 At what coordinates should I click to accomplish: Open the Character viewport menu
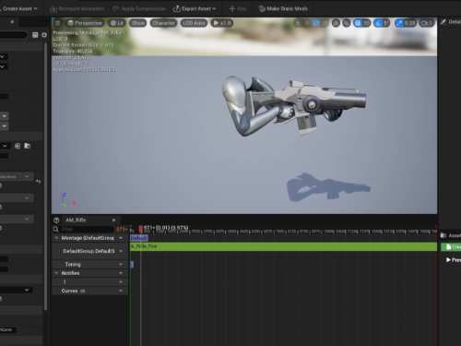163,23
